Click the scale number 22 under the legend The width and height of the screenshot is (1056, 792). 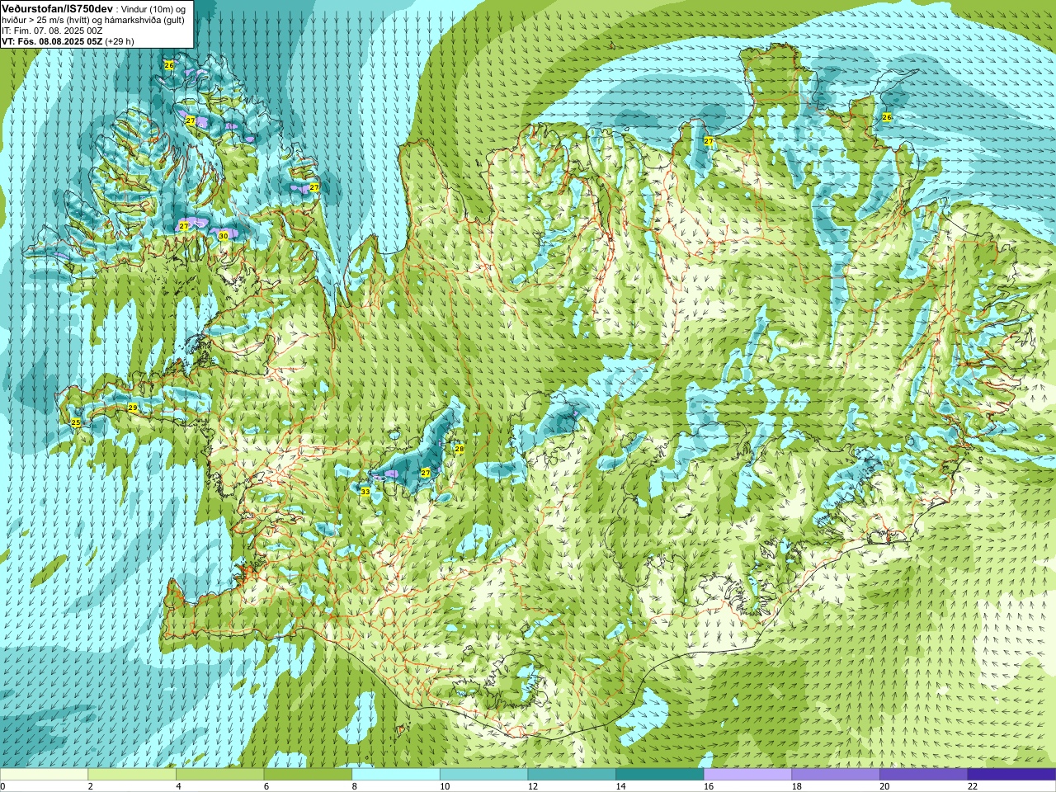coord(973,786)
